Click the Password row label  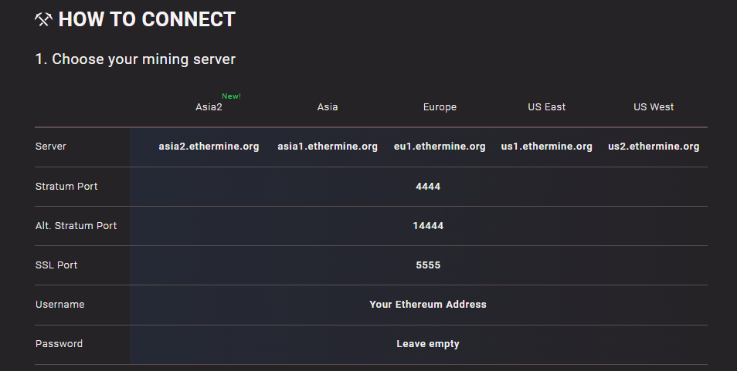pyautogui.click(x=59, y=344)
